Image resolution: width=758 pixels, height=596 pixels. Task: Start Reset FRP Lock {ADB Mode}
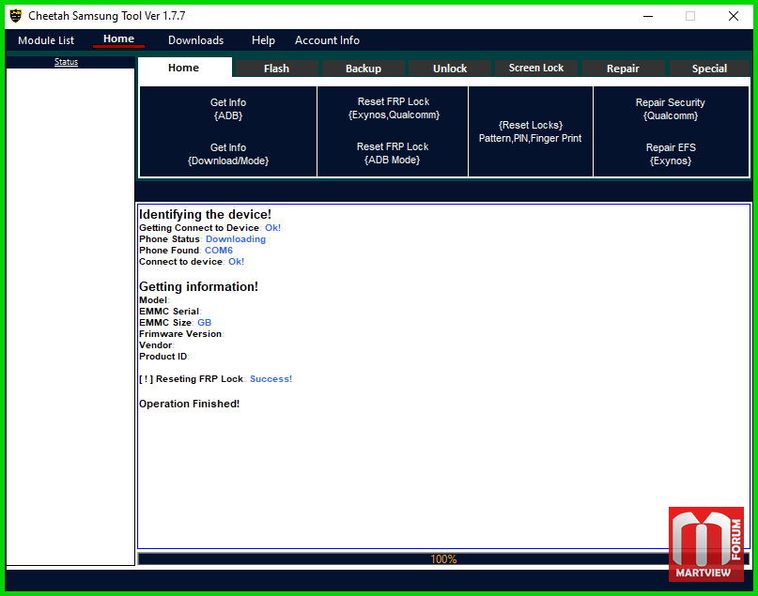[393, 153]
